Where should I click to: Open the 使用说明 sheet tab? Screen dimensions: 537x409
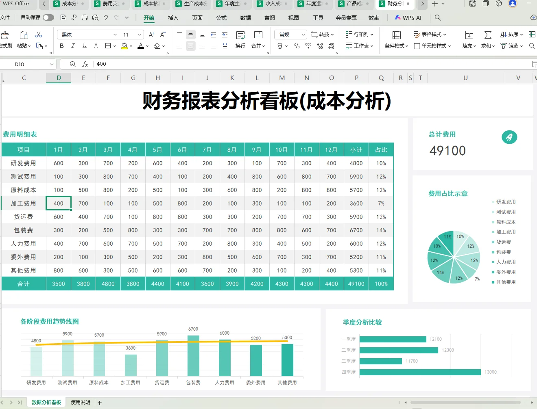pyautogui.click(x=80, y=402)
